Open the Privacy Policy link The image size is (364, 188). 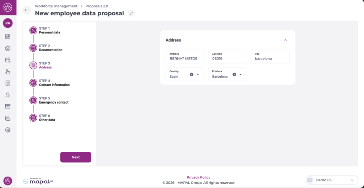pos(198,177)
